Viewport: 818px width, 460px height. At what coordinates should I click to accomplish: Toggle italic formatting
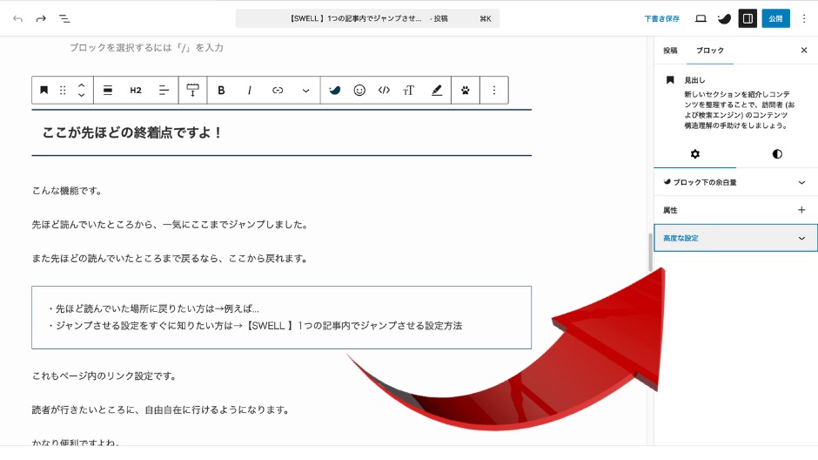tap(250, 91)
